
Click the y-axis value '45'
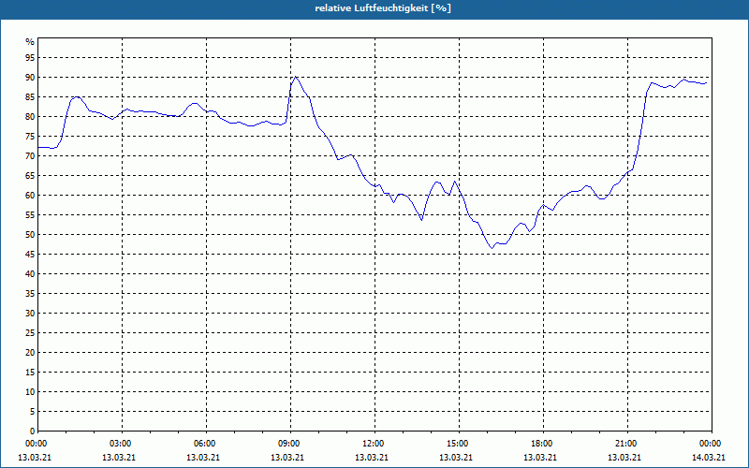(x=30, y=254)
